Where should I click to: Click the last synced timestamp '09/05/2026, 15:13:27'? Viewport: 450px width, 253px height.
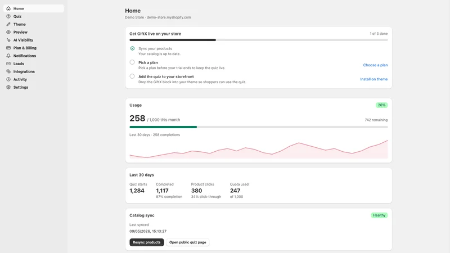(x=148, y=231)
